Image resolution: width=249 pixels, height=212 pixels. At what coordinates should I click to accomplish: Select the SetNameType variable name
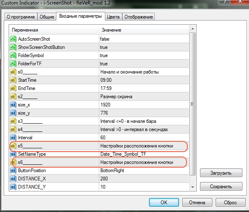(32, 154)
